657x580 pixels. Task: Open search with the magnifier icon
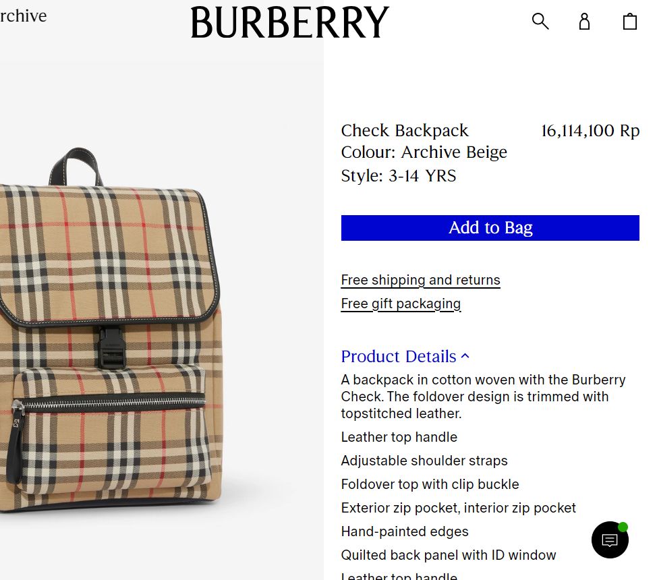tap(540, 21)
